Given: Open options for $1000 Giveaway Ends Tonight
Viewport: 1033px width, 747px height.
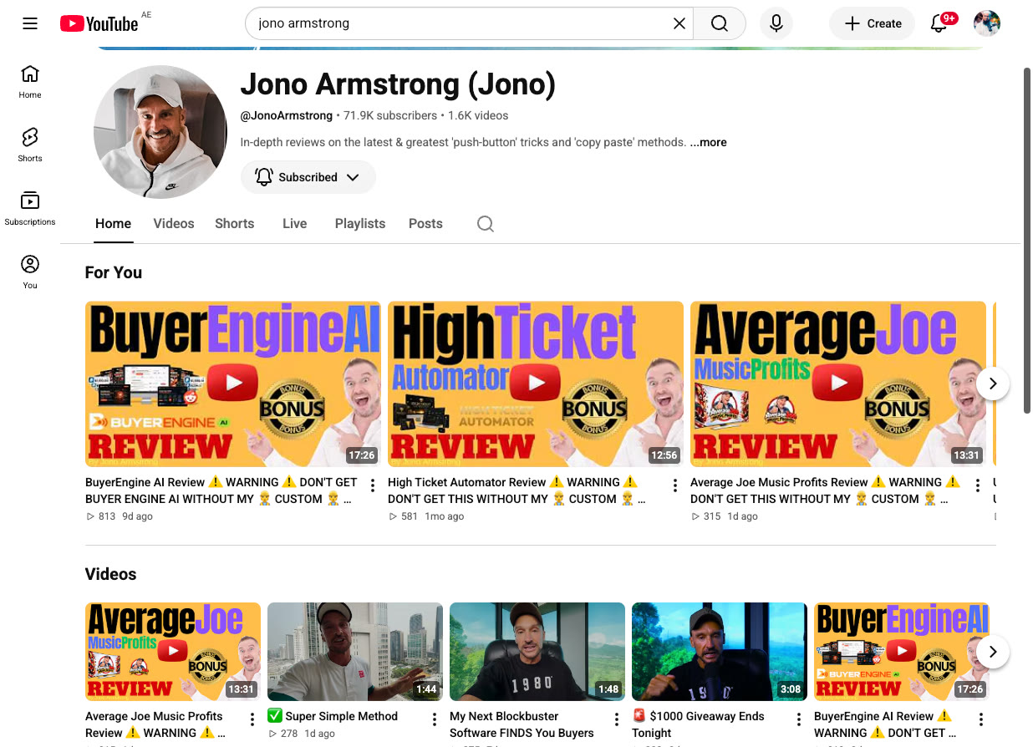Looking at the screenshot, I should [799, 719].
